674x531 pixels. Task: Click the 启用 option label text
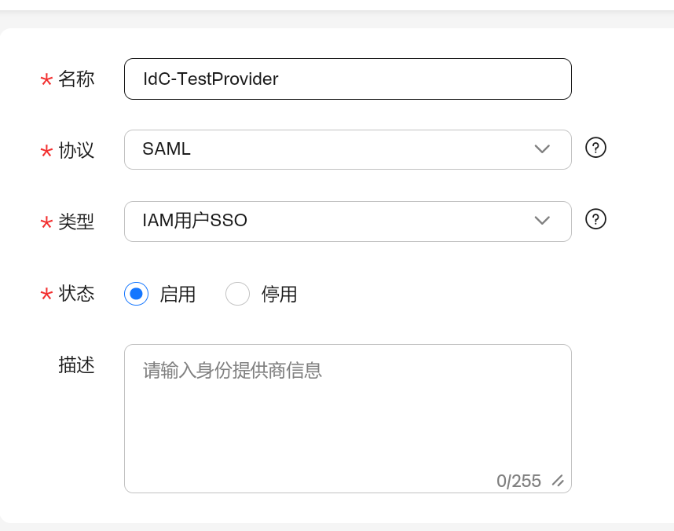tap(178, 295)
